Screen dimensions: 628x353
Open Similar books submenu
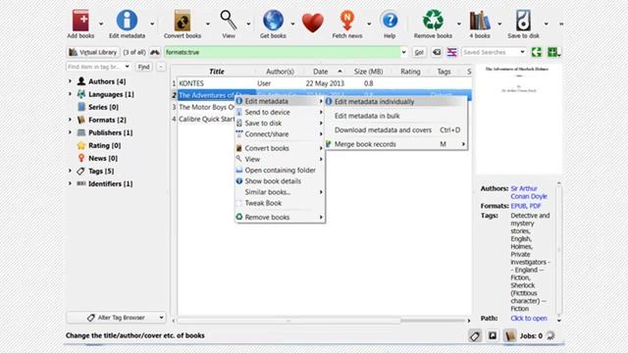pyautogui.click(x=280, y=192)
